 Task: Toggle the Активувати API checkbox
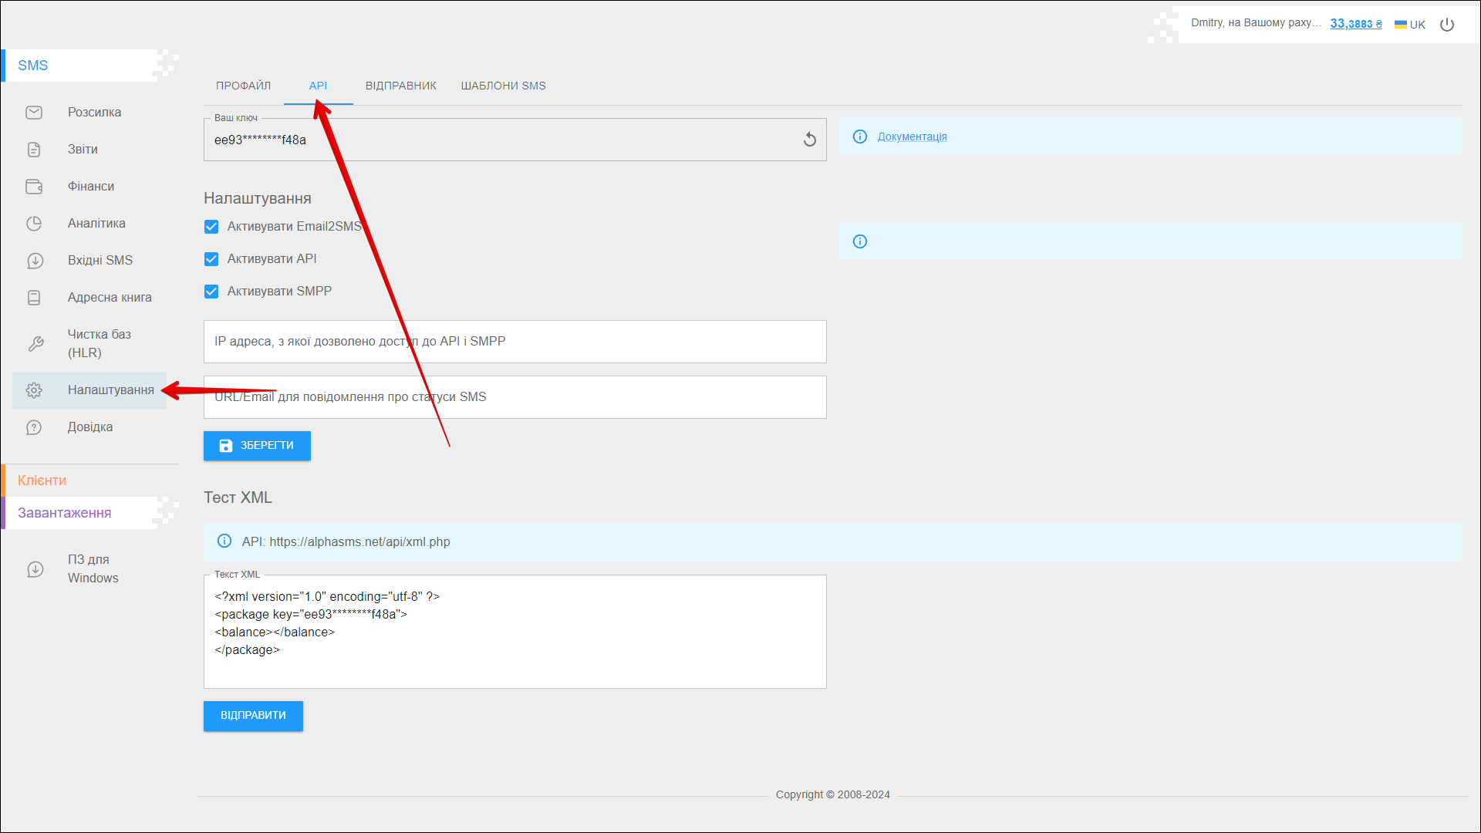pos(211,259)
